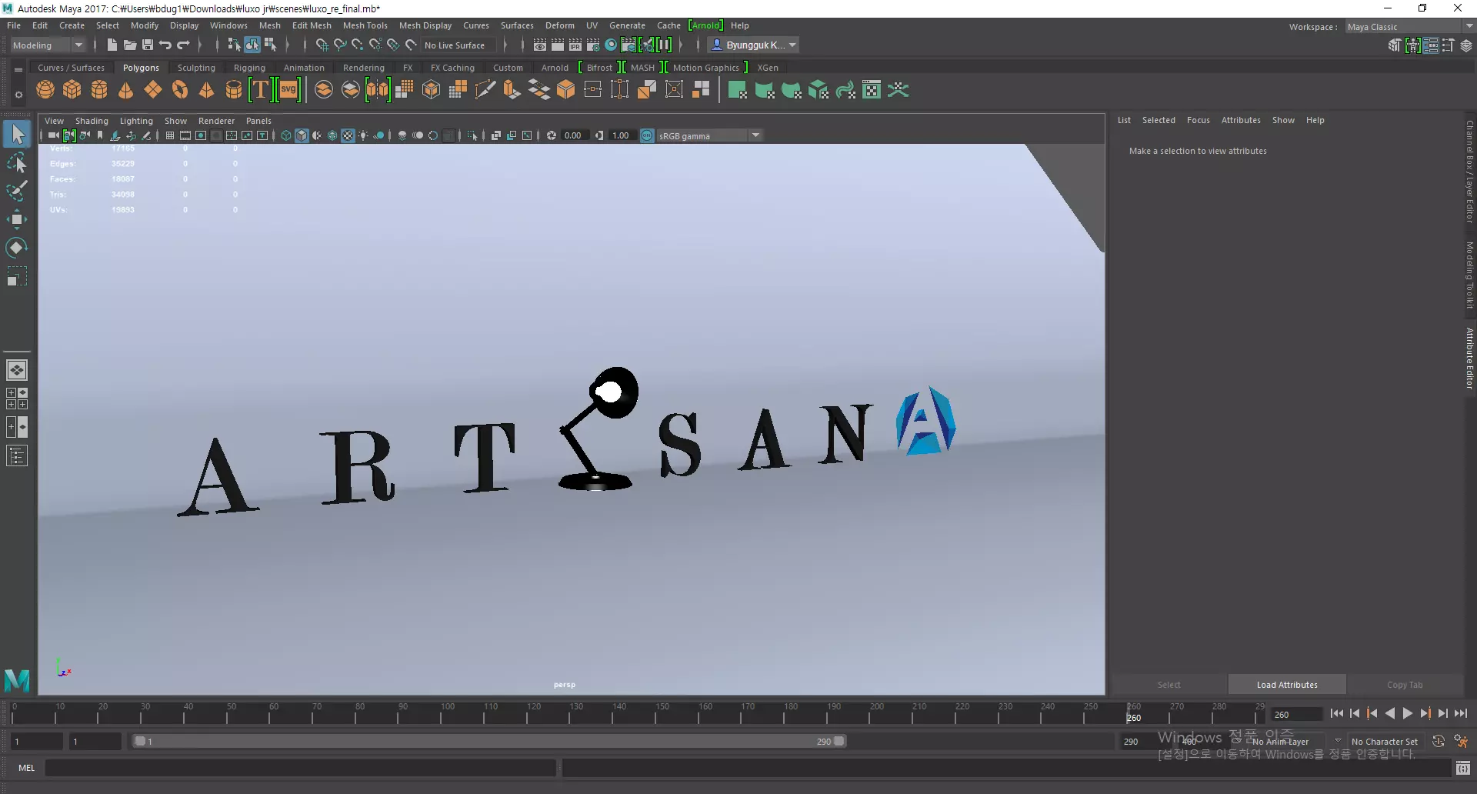The width and height of the screenshot is (1477, 794).
Task: Create a polygon cube from the shelf
Action: point(72,90)
